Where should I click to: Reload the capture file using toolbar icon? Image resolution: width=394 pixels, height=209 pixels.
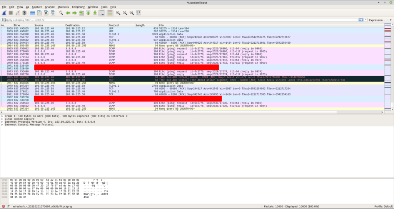point(52,13)
